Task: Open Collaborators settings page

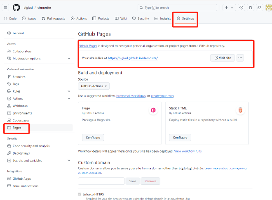Action: [19, 51]
